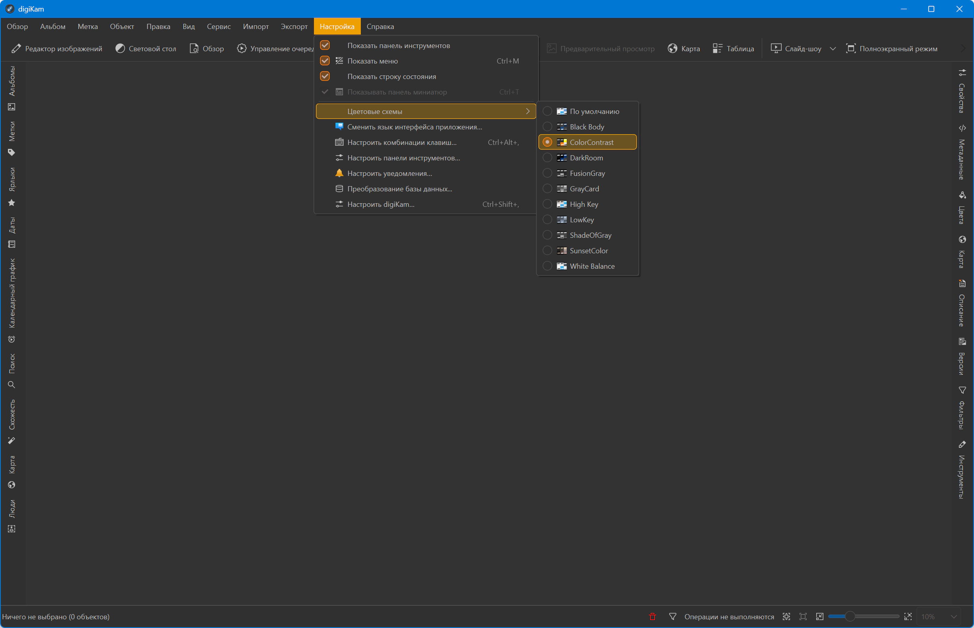974x628 pixels.
Task: Click Full Screen Mode (Полноэкранный режим) button
Action: coord(891,48)
